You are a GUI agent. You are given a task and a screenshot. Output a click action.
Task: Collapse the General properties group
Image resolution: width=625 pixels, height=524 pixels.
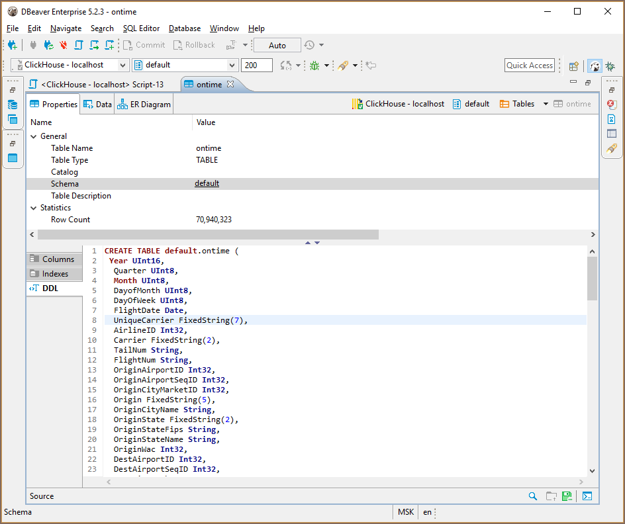34,136
